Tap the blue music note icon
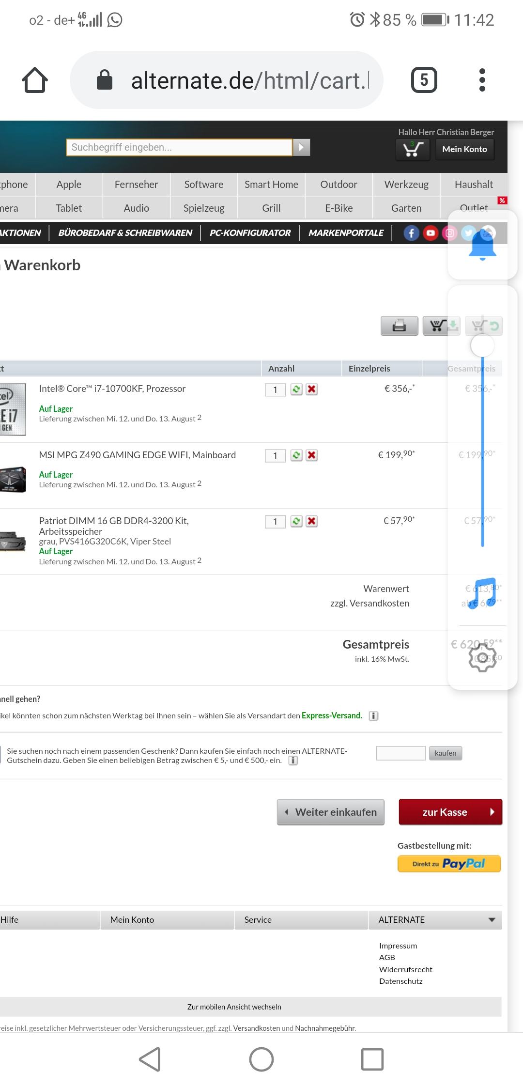 pos(482,593)
